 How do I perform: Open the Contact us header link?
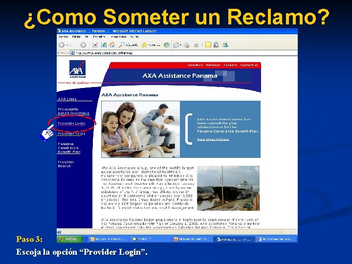pyautogui.click(x=249, y=65)
